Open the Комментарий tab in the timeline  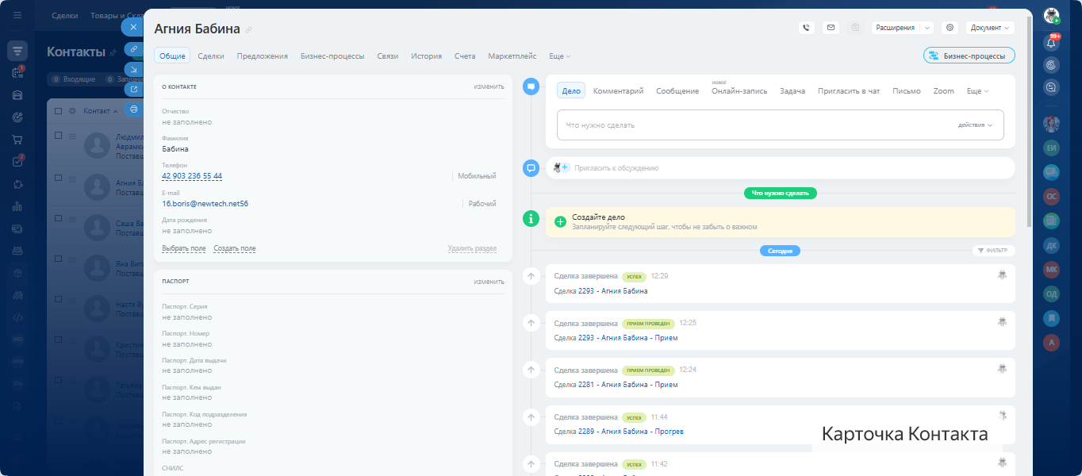click(618, 91)
